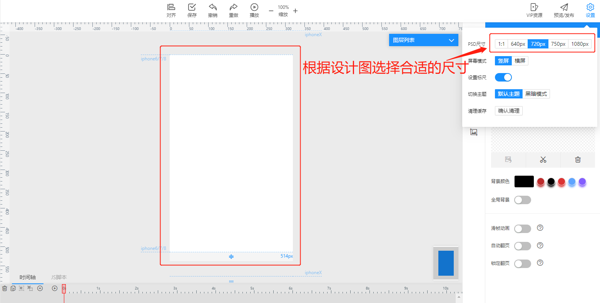Toggle the 全局背景 switch

[523, 200]
